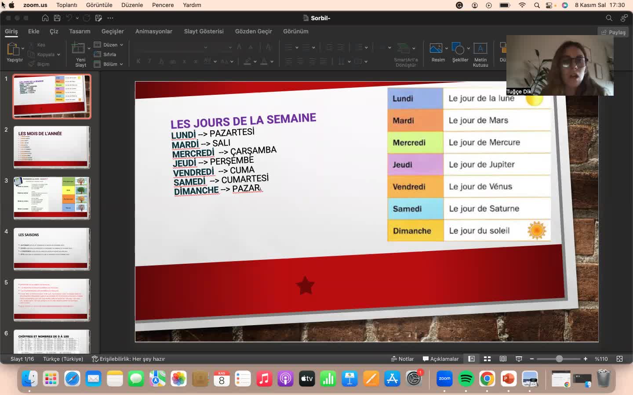This screenshot has height=395, width=633.
Task: Expand the Yeni Slayt layout arrow
Action: (89, 48)
